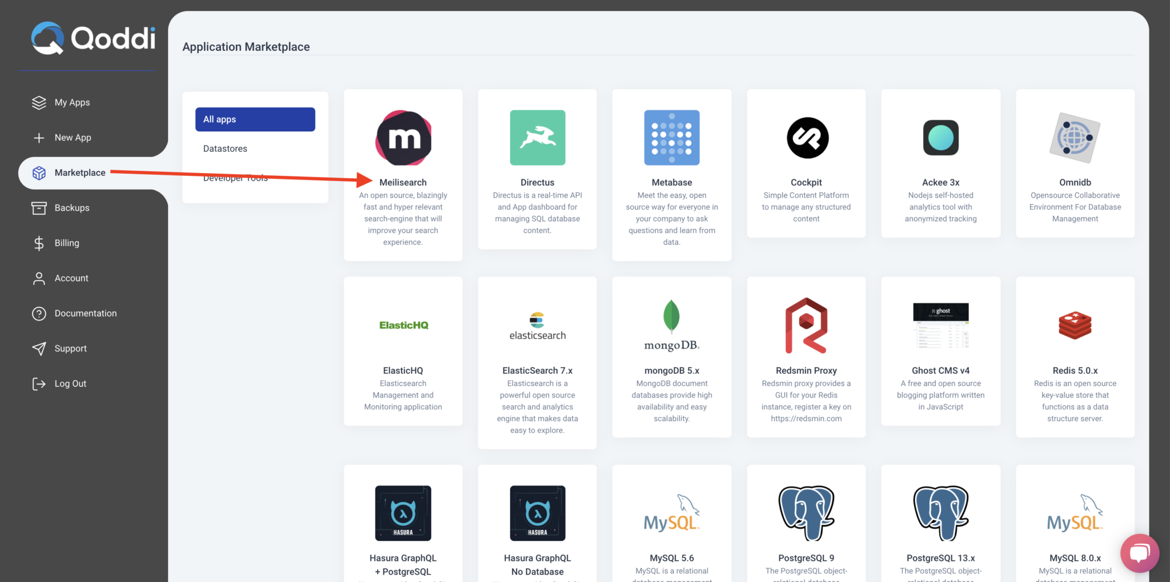The image size is (1170, 582).
Task: Select the Developer Tools category
Action: 235,178
